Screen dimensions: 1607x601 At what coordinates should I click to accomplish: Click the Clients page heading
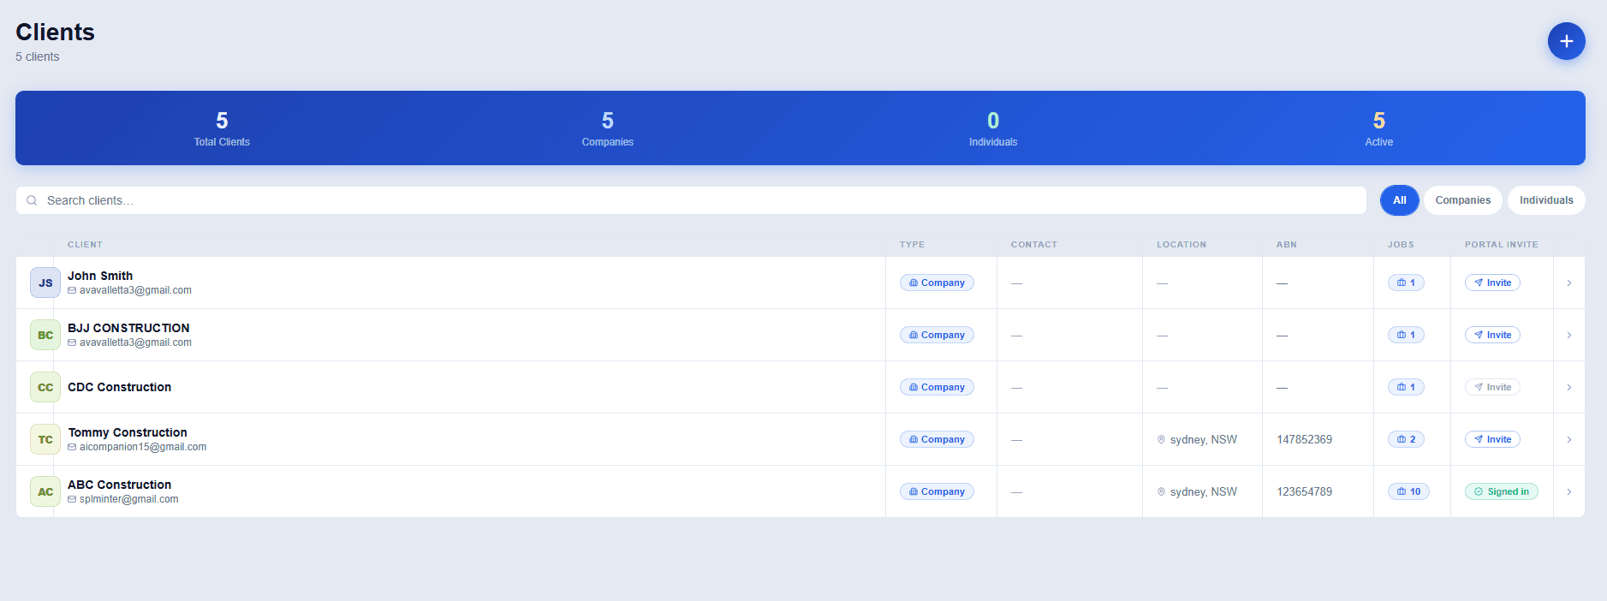tap(55, 32)
